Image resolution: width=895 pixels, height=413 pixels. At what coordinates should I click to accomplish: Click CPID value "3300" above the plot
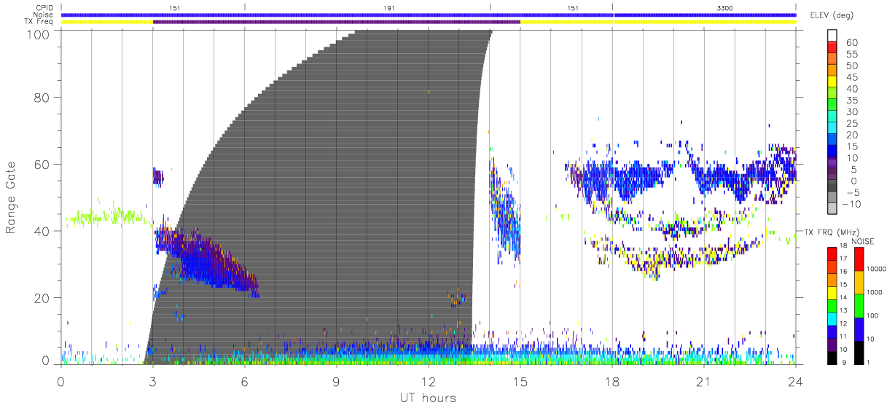(725, 7)
